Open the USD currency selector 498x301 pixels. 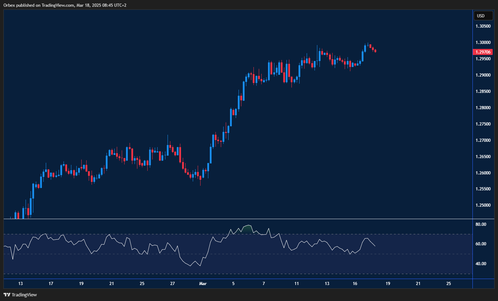(483, 16)
